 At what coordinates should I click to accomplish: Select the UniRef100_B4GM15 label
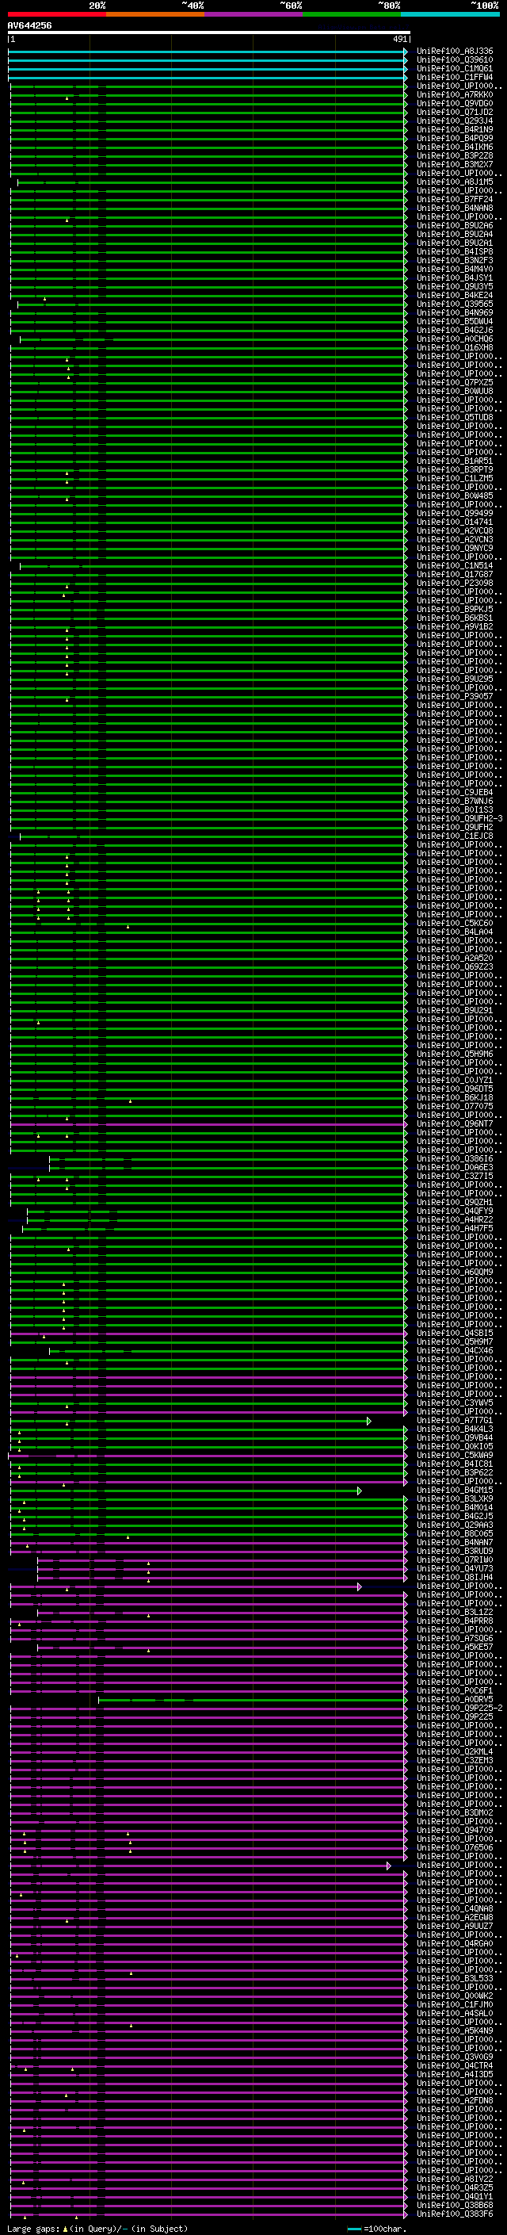tap(455, 1491)
